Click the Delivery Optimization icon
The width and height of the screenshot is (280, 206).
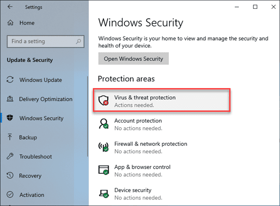click(10, 99)
